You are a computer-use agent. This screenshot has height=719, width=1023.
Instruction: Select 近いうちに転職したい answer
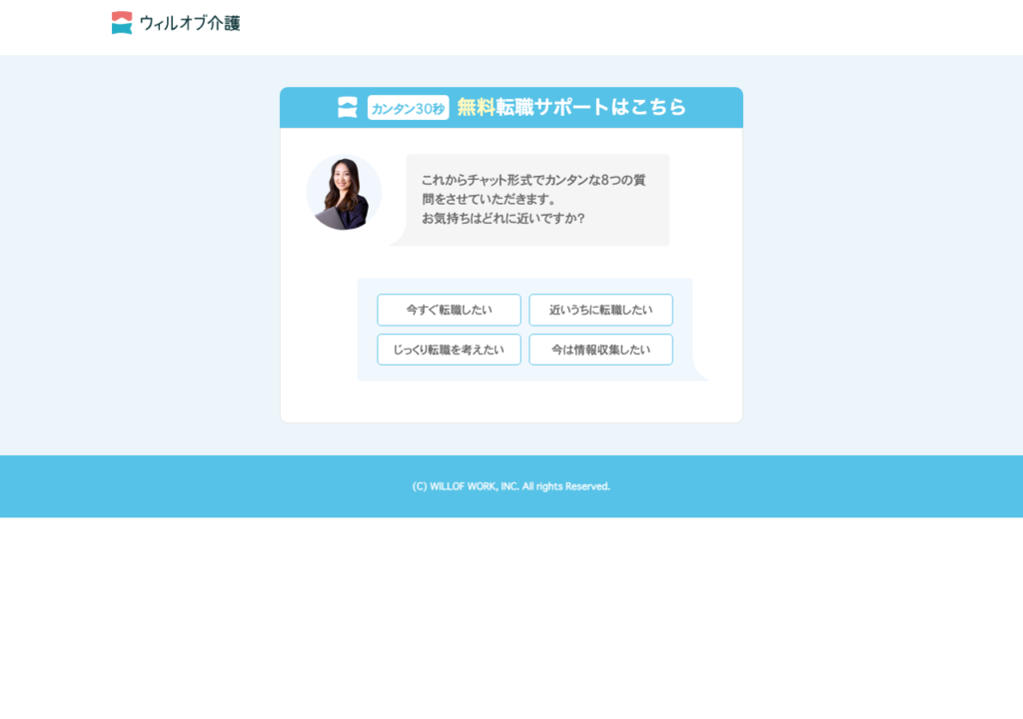coord(600,310)
